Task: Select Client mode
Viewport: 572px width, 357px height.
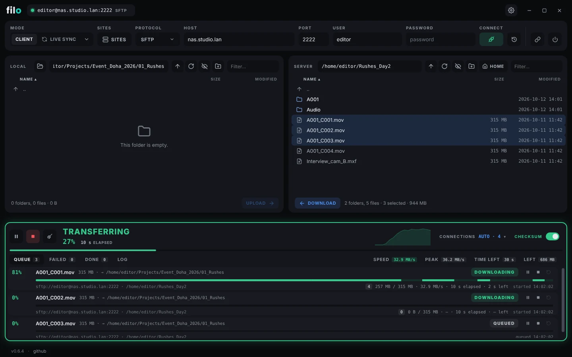Action: 24,39
